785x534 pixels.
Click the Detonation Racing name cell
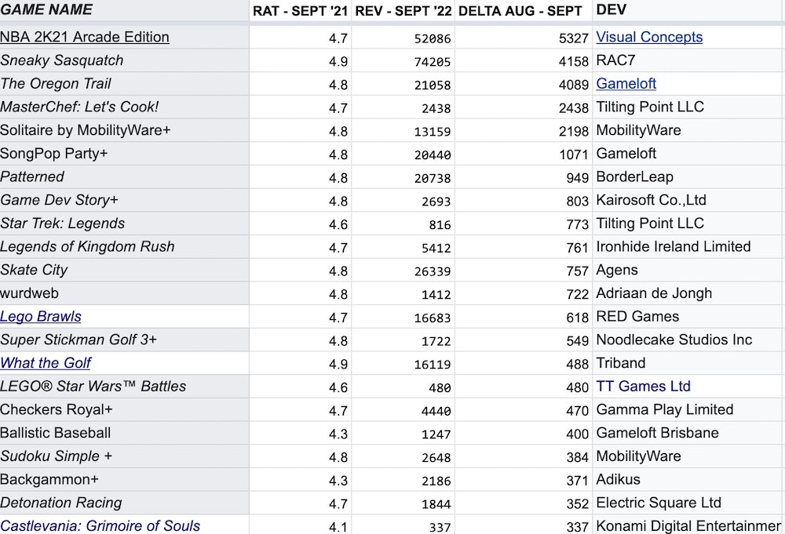[x=61, y=503]
